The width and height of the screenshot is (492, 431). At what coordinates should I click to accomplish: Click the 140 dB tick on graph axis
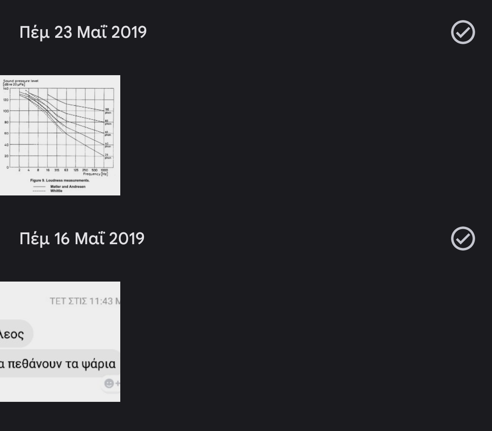coord(6,88)
